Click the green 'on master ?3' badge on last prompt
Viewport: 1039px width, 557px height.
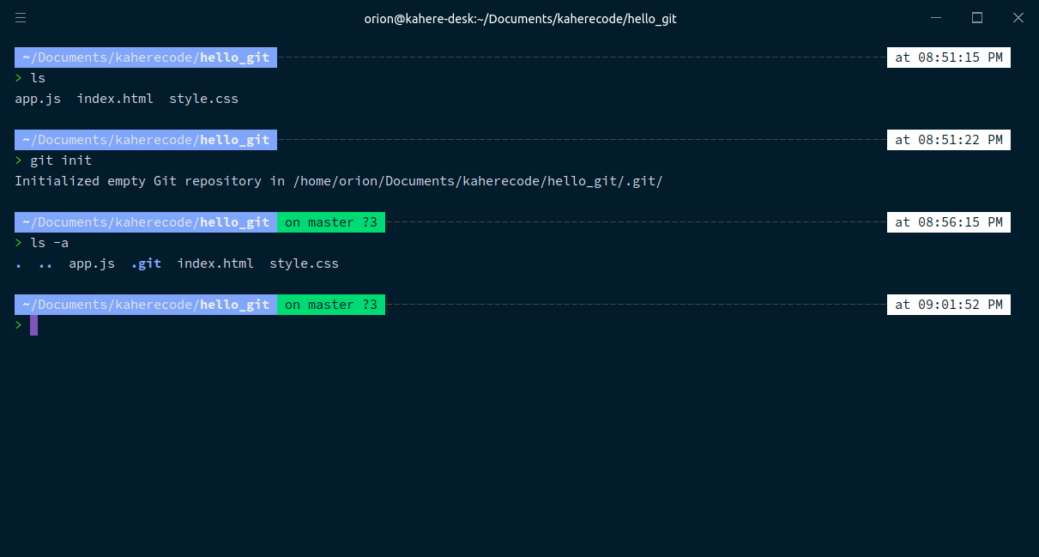330,305
